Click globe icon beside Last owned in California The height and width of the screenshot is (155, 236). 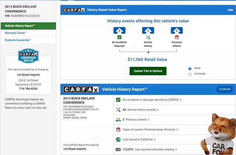118,139
